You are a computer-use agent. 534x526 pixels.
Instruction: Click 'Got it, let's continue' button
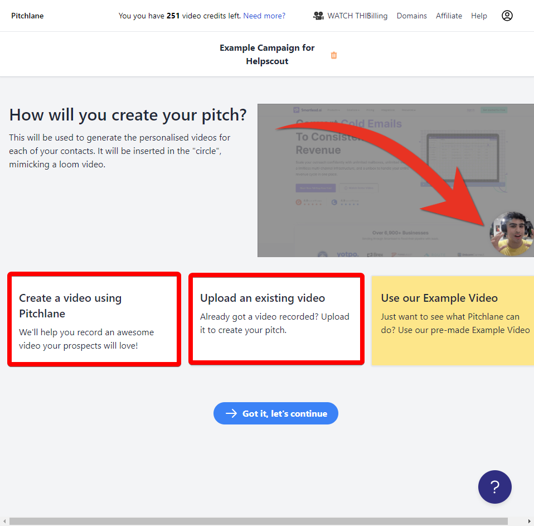pos(275,413)
